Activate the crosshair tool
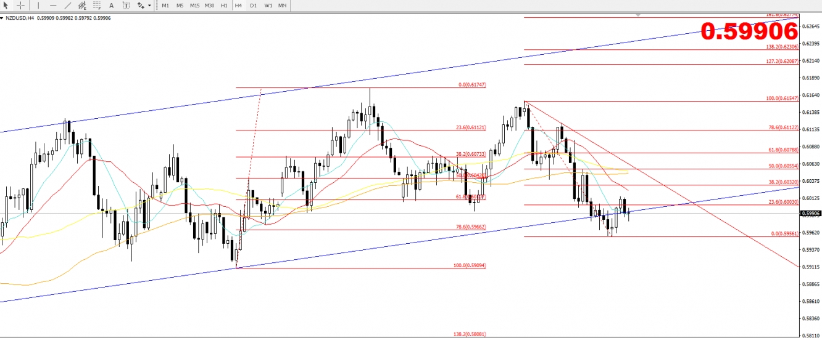The image size is (822, 338). (20, 6)
